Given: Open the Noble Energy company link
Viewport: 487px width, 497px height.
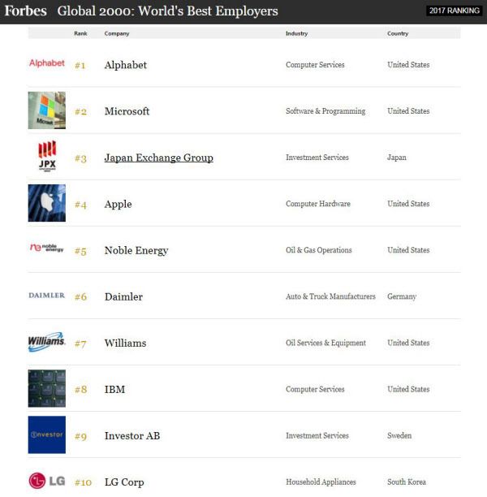Looking at the screenshot, I should 136,250.
